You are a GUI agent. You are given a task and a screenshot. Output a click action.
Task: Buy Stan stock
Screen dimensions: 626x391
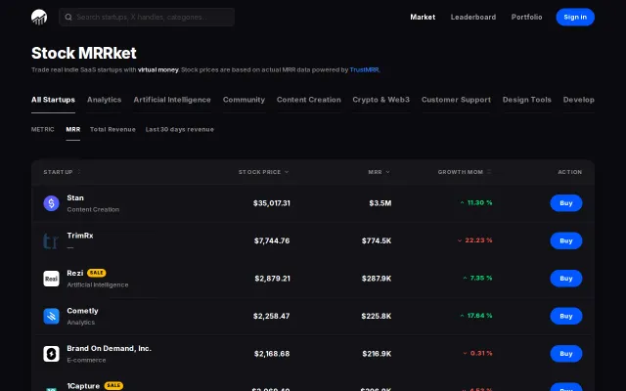click(x=566, y=203)
